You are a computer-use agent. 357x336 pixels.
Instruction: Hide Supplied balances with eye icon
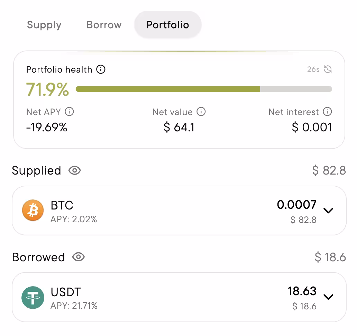pyautogui.click(x=75, y=170)
